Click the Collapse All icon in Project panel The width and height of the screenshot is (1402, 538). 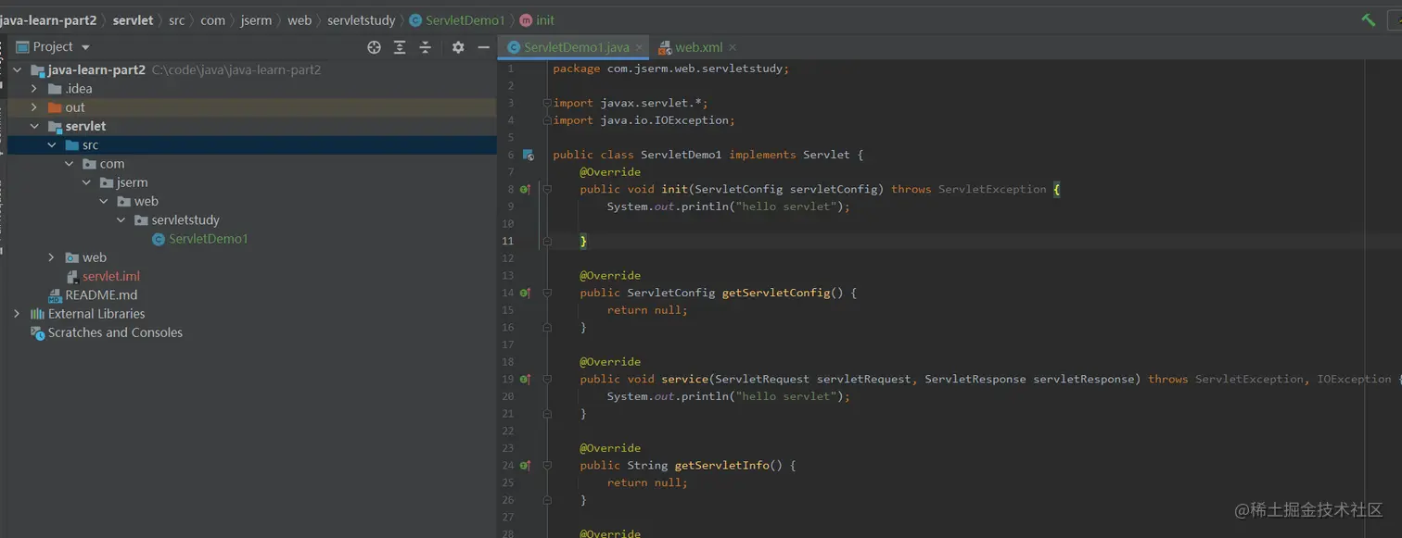click(x=426, y=47)
